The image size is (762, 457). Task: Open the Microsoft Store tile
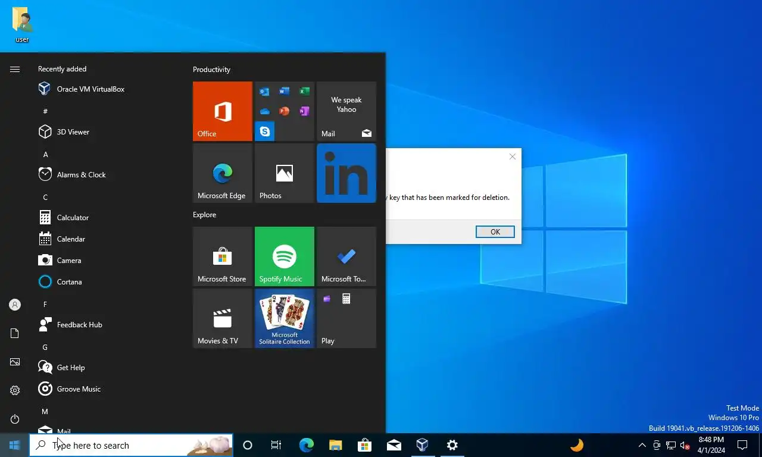click(223, 256)
